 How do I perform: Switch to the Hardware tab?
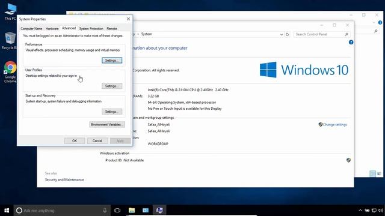tap(52, 29)
